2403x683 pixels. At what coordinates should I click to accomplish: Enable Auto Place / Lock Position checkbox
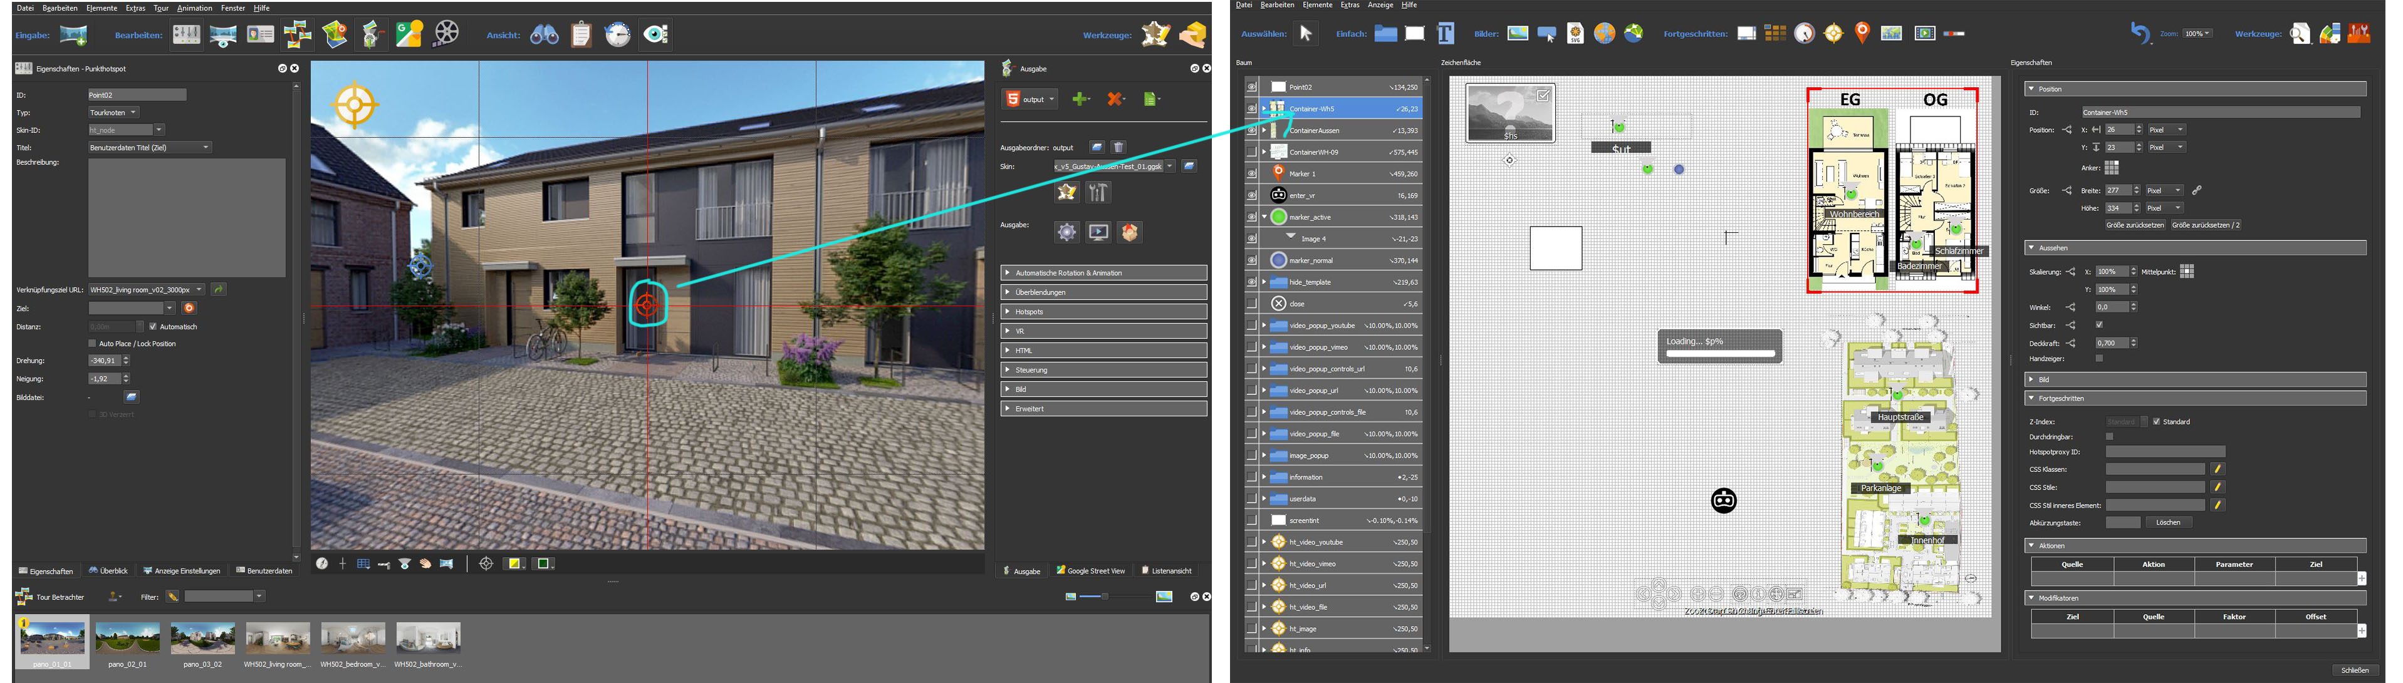[x=91, y=344]
